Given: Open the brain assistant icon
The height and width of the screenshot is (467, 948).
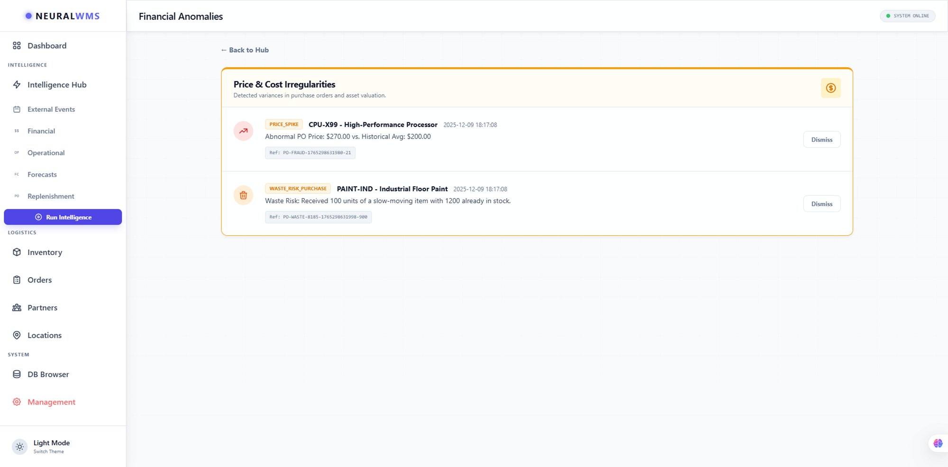Looking at the screenshot, I should pos(938,443).
